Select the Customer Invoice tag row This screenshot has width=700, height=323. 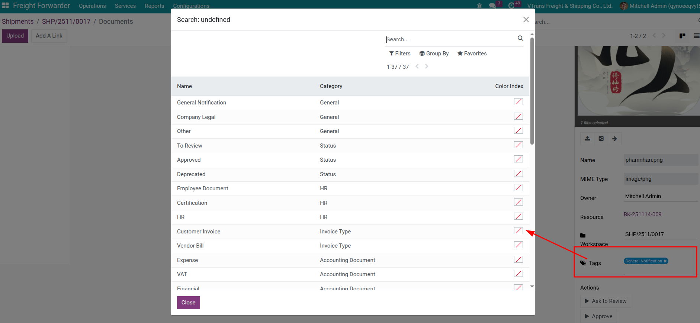[199, 232]
